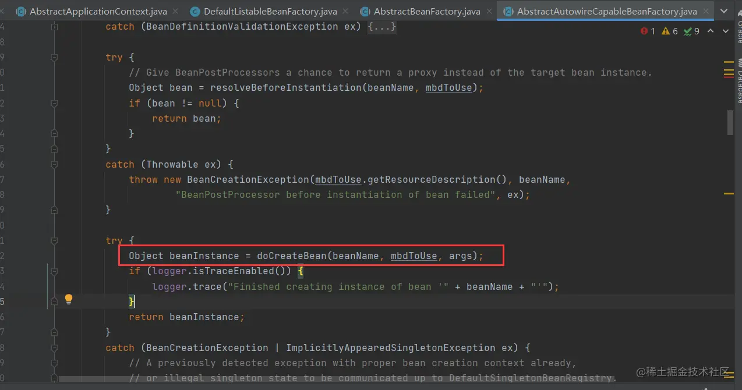Click the yellow light bulb intention icon
Viewport: 742px width, 390px height.
(69, 300)
